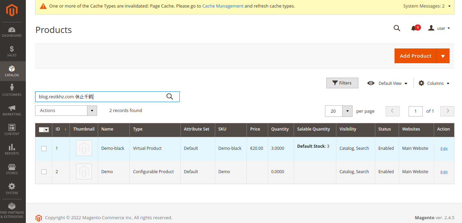Screen dimensions: 462x223
Task: Click the 0.0000 quantity cell
Action: coord(281,172)
